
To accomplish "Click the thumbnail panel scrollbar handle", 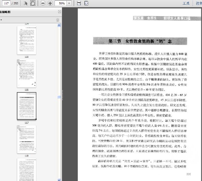I will (x=59, y=97).
